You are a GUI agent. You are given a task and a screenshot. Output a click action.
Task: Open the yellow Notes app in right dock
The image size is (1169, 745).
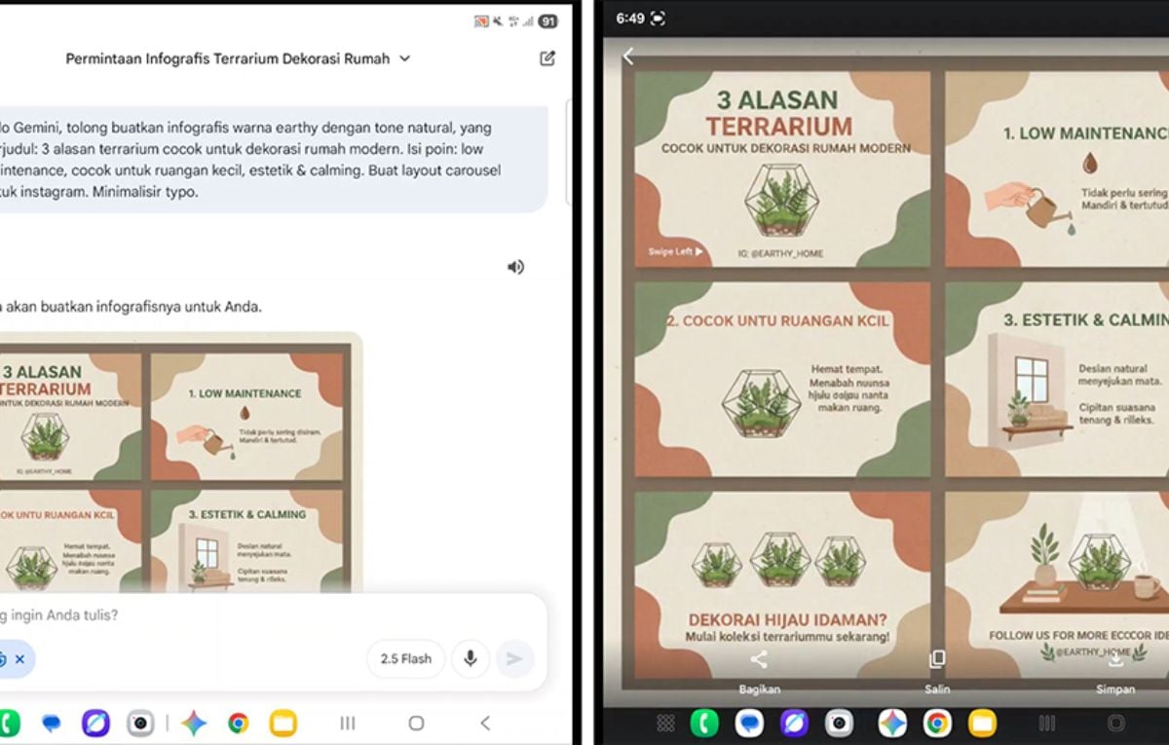coord(982,723)
